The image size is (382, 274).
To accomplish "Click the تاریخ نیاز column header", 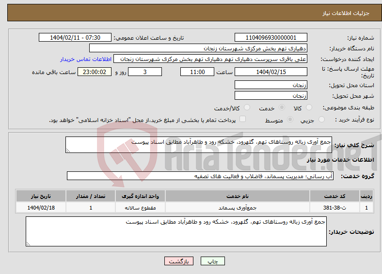I will [41, 196].
